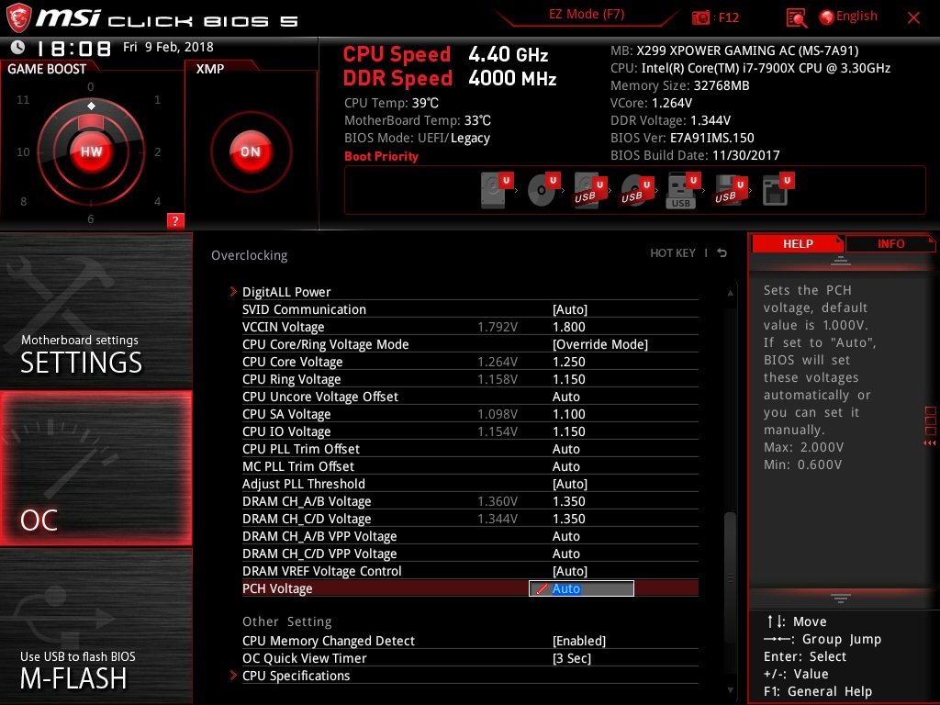
Task: Select CPU Uncore Voltage Offset row
Action: pyautogui.click(x=470, y=397)
